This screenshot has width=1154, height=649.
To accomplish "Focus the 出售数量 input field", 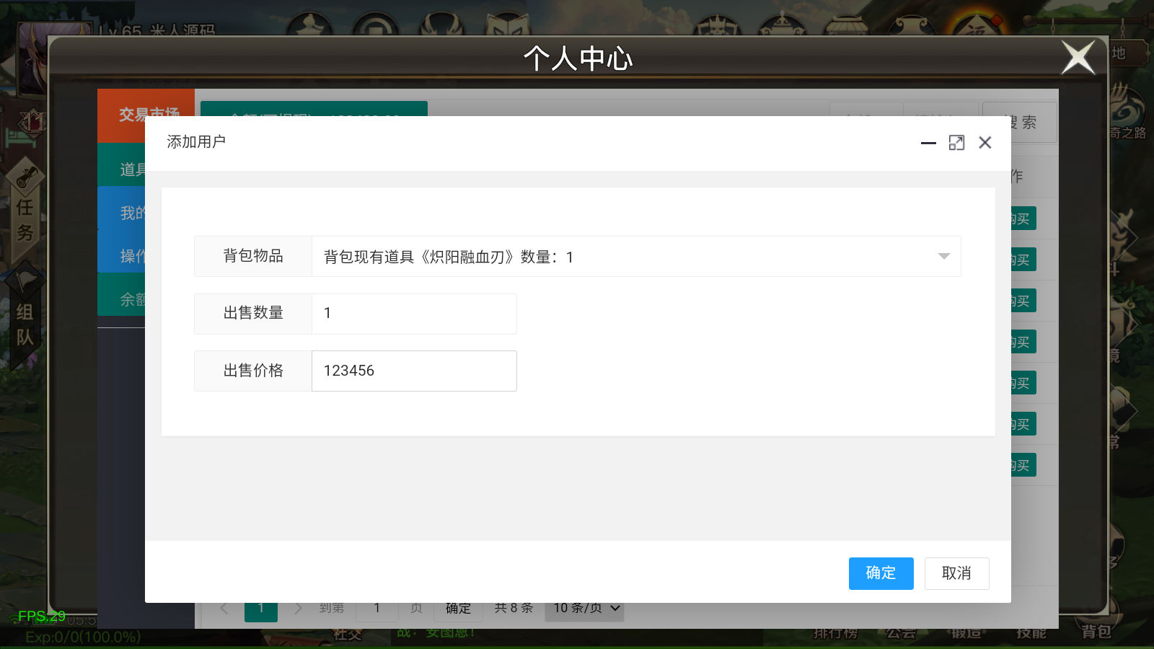I will [x=414, y=314].
